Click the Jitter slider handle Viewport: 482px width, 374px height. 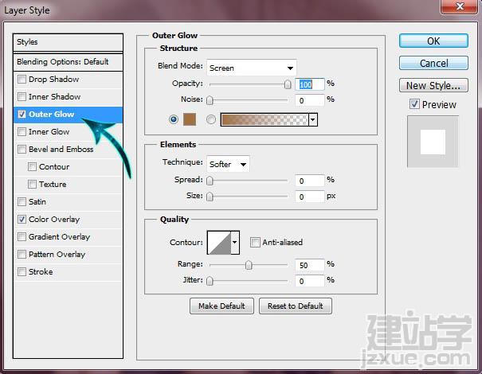coord(210,281)
